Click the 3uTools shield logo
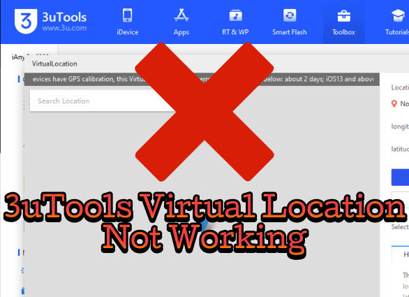 (x=26, y=22)
